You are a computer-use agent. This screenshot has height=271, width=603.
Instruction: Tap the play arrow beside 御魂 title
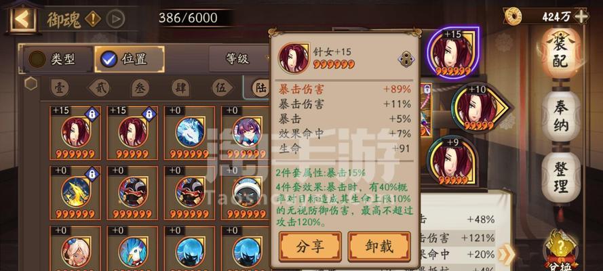[115, 19]
